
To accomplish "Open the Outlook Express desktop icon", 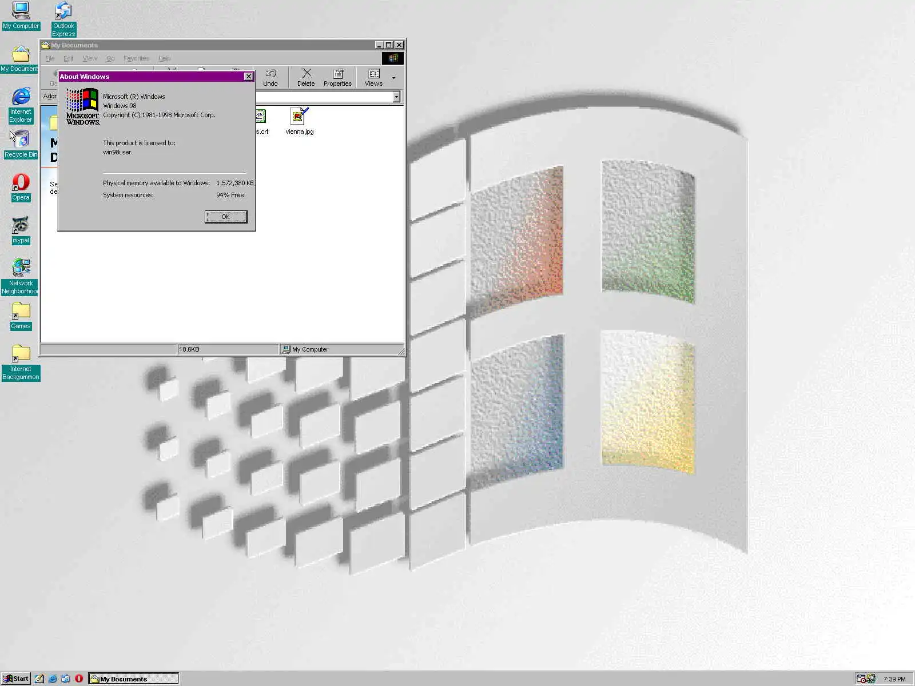I will coord(63,19).
